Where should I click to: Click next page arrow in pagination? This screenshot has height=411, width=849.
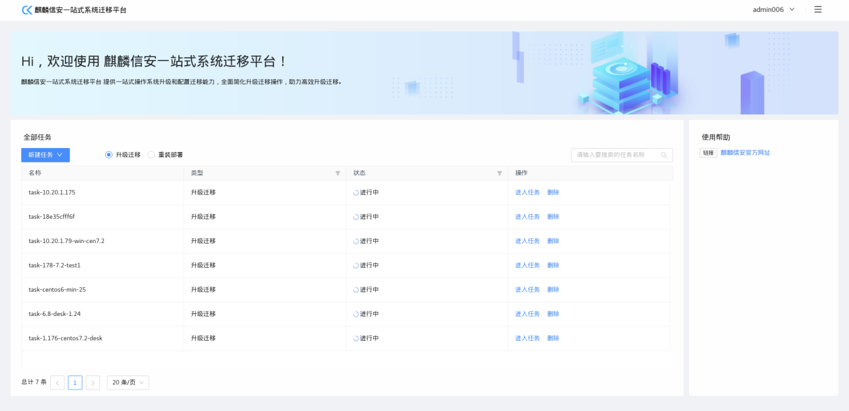point(92,383)
